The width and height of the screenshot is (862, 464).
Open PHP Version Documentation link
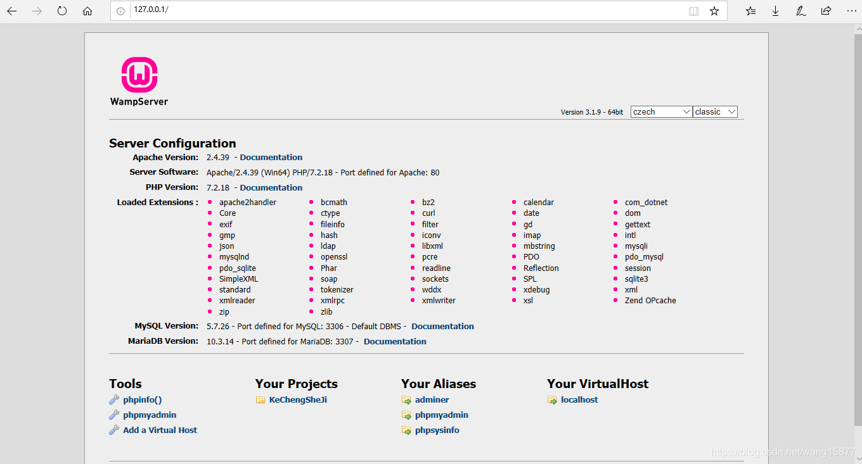click(271, 187)
